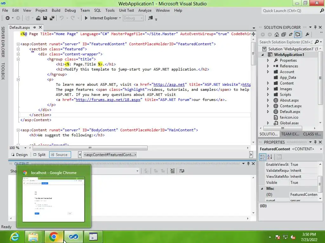The image size is (325, 243).
Task: Click the Find in Files toolbar icon
Action: click(150, 18)
